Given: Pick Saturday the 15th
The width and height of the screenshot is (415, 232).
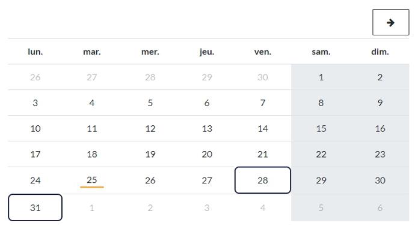Looking at the screenshot, I should (x=321, y=128).
